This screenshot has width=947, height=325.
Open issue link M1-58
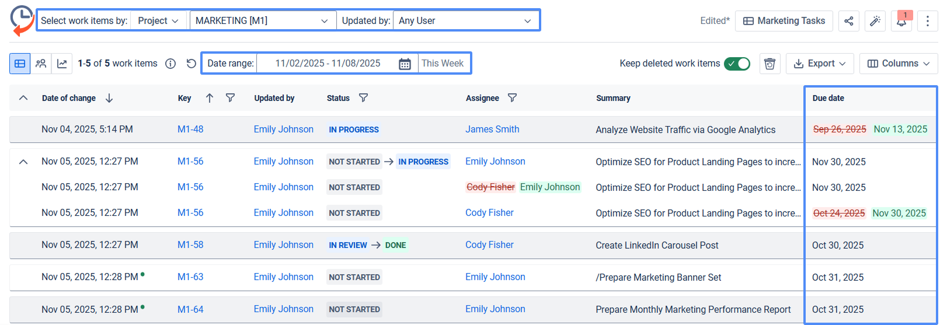click(190, 245)
